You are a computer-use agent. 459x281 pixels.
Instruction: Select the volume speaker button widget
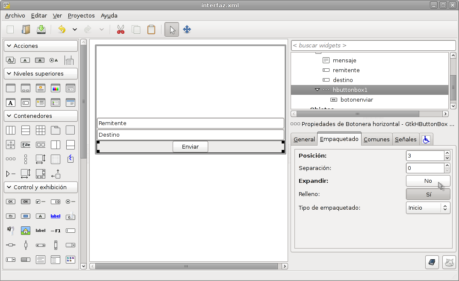coord(11,231)
